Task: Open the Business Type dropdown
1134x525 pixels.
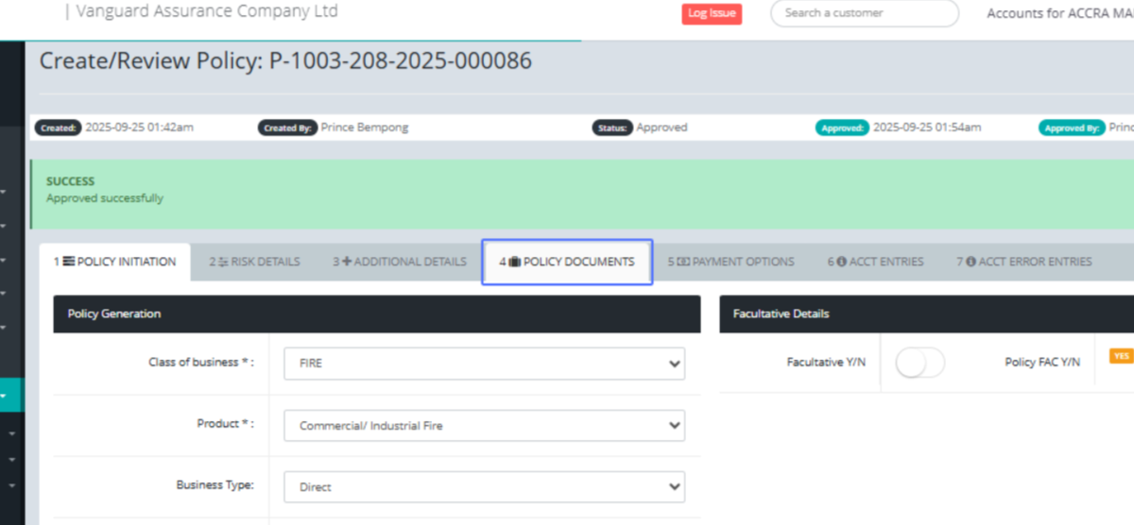Action: pyautogui.click(x=484, y=487)
